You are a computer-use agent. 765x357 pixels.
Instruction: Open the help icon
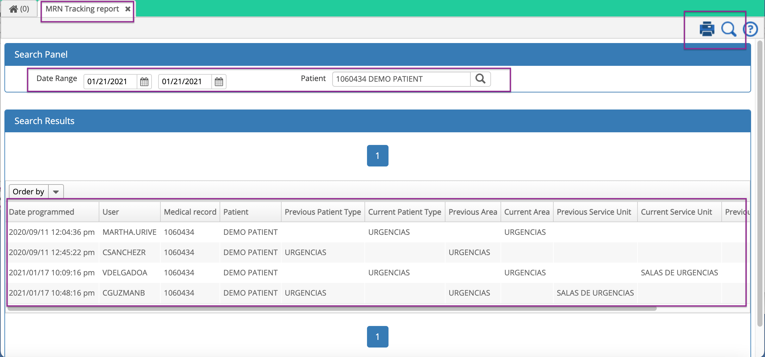click(x=751, y=29)
